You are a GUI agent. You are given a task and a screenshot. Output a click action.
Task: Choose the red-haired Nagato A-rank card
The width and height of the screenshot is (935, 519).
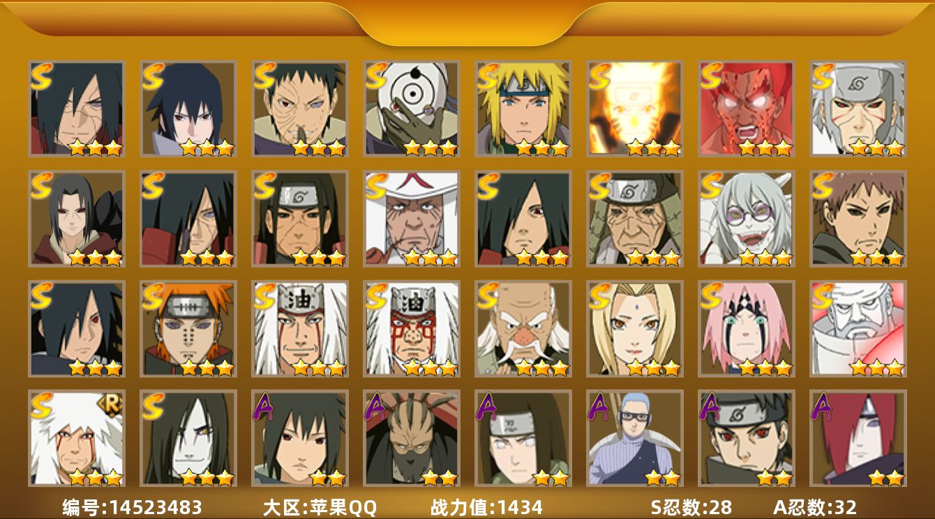(858, 438)
